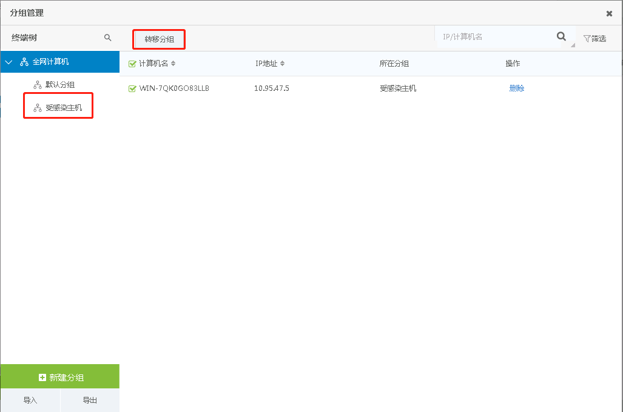
Task: Collapse the 全网计算机 tree chevron
Action: [x=8, y=62]
